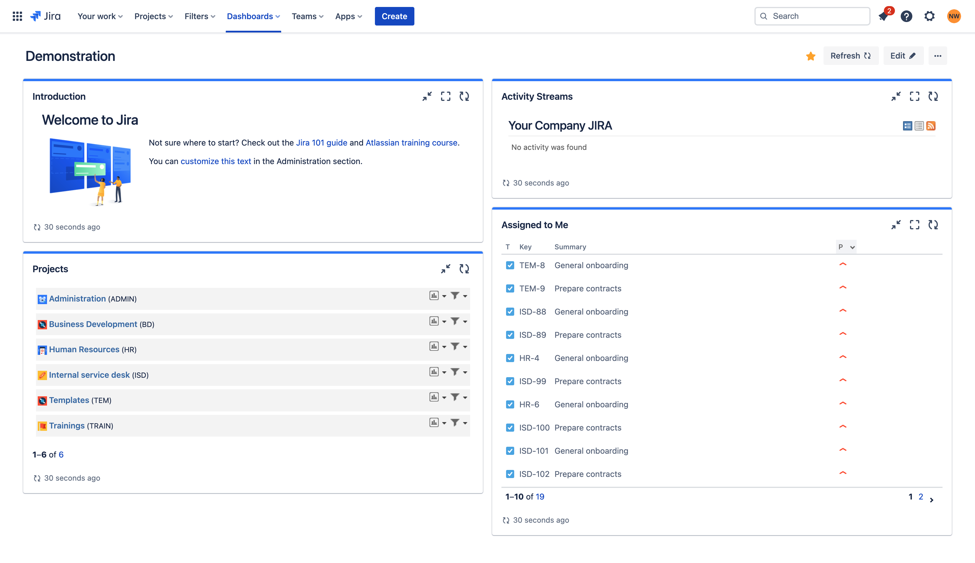
Task: Click the next page arrow in Assigned to Me
Action: (931, 500)
